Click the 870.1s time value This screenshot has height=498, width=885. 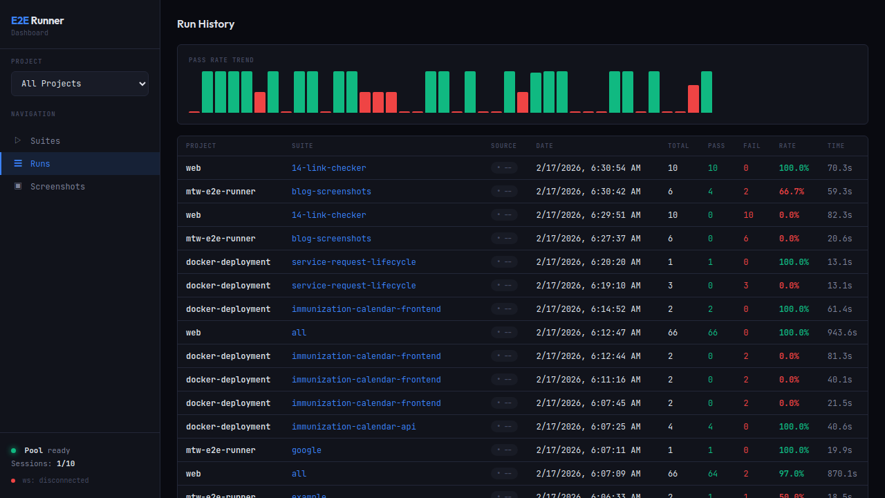842,474
